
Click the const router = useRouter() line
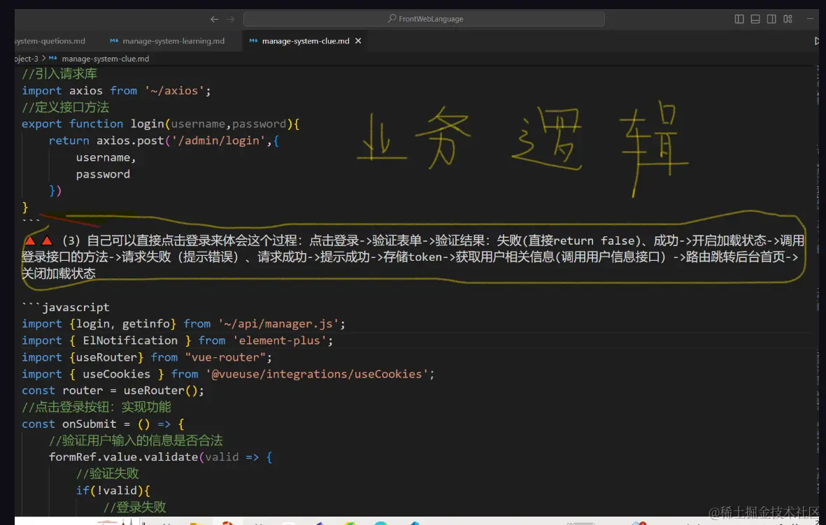113,391
